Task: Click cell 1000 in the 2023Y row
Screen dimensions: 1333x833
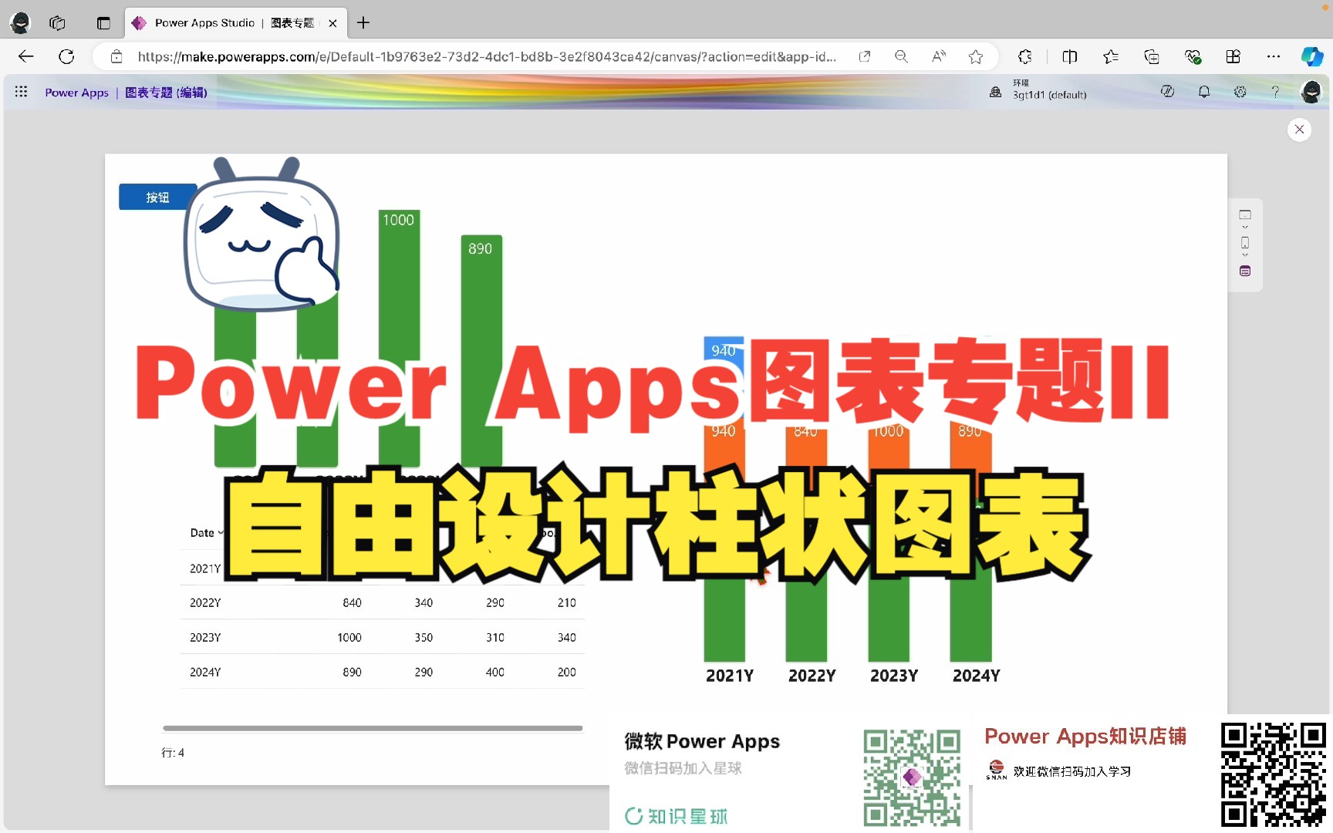Action: pyautogui.click(x=349, y=638)
